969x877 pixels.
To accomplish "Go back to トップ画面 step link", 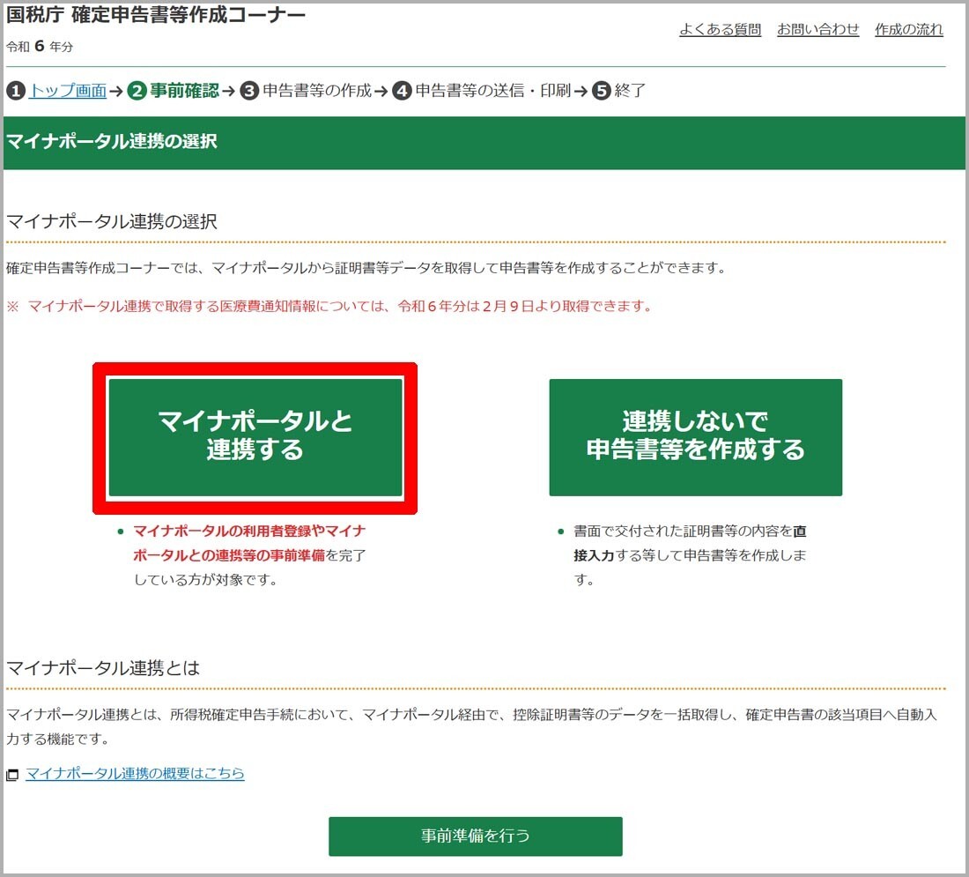I will click(x=68, y=90).
